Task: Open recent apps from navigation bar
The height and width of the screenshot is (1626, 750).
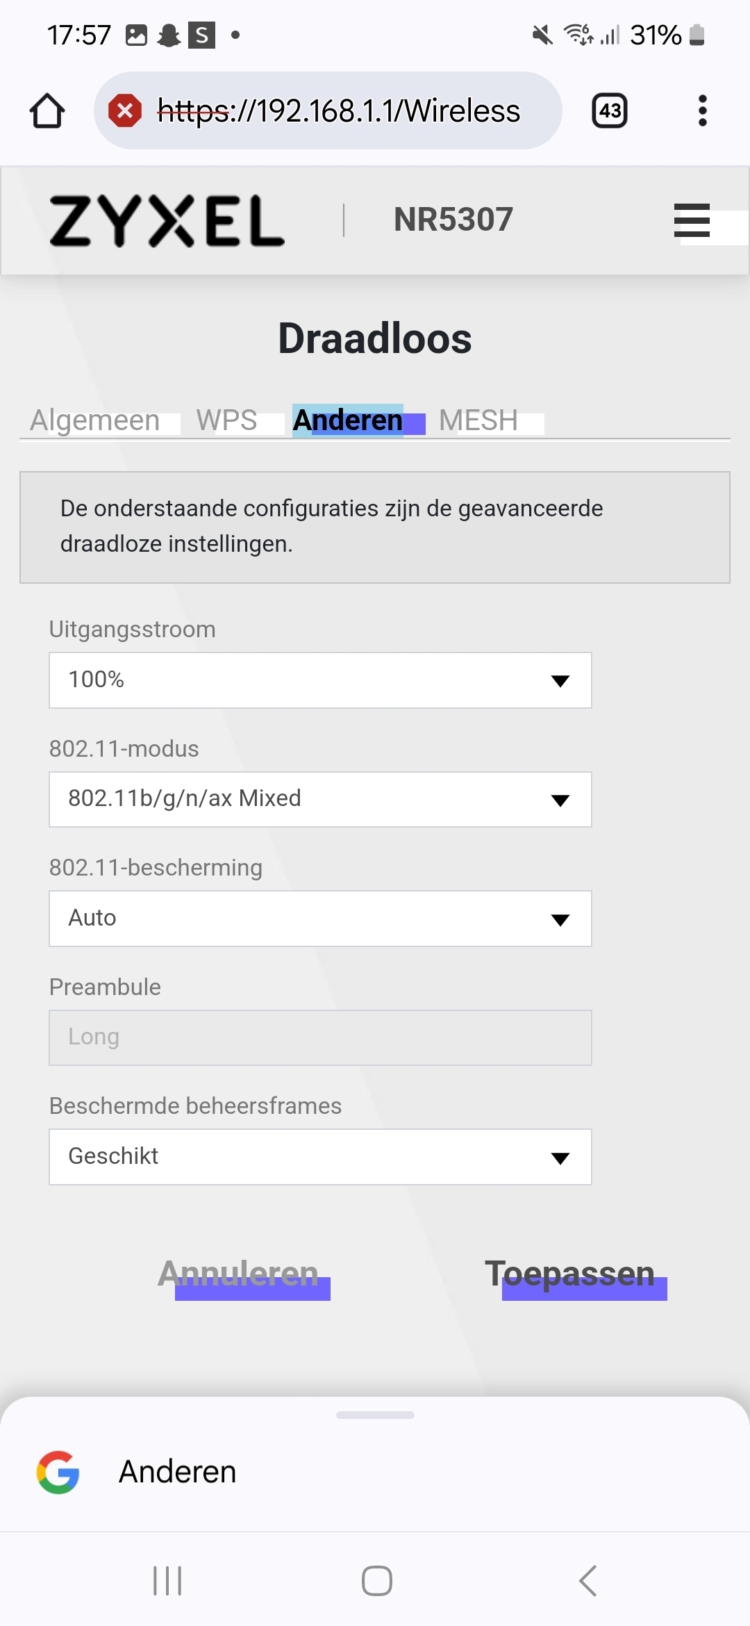Action: pyautogui.click(x=167, y=1581)
